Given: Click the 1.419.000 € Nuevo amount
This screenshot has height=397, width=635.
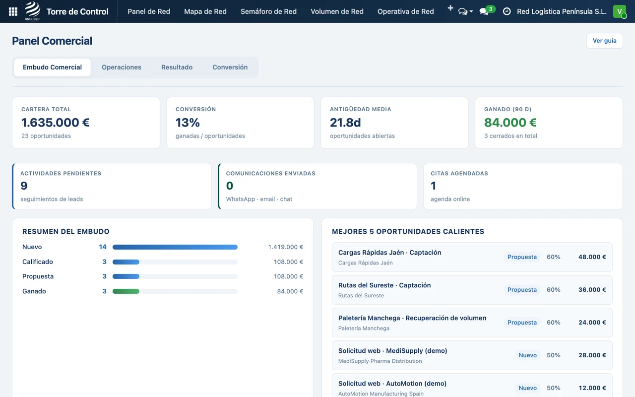Looking at the screenshot, I should [286, 247].
